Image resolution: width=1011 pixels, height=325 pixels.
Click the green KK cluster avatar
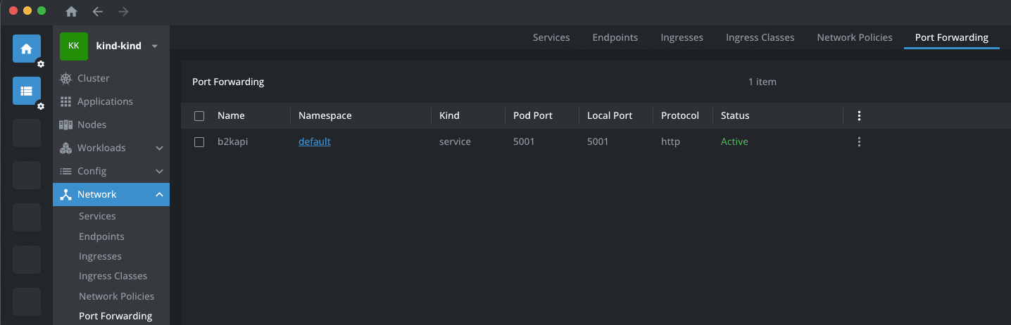coord(74,46)
